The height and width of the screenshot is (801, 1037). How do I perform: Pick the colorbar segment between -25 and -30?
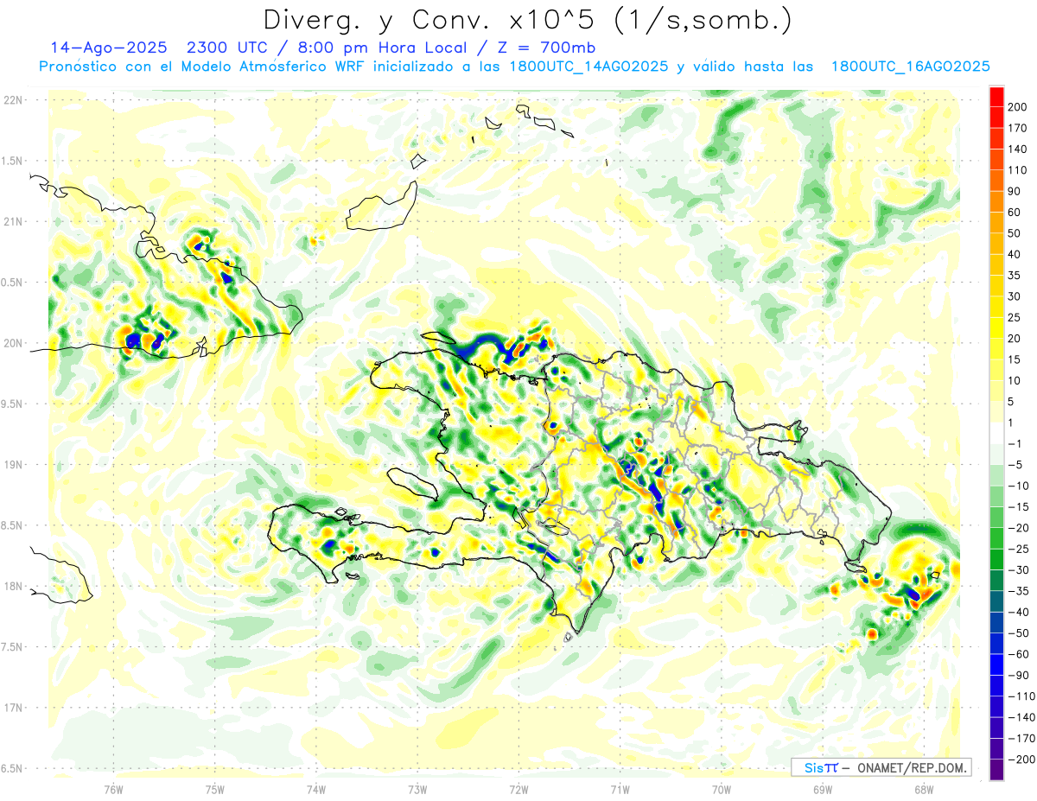[x=996, y=559]
